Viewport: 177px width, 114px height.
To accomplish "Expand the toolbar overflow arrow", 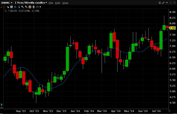I will [40, 7].
